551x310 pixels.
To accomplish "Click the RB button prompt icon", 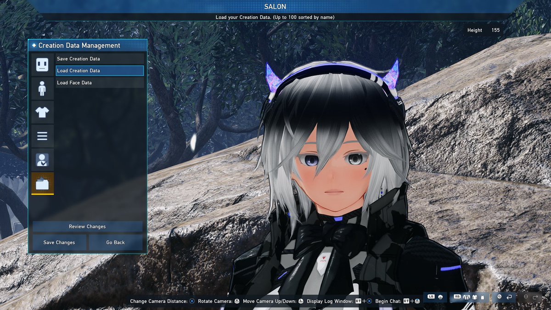I will (x=457, y=297).
